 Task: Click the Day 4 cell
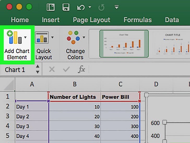click(x=32, y=136)
